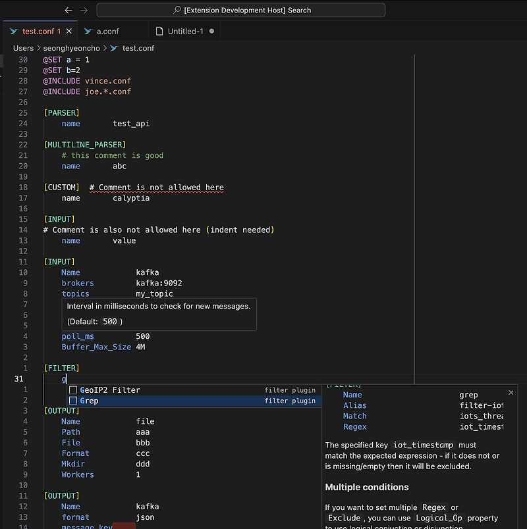Viewport: 527px width, 529px height.
Task: Click the Fluent Bit icon on the a.conf tab
Action: pos(90,30)
